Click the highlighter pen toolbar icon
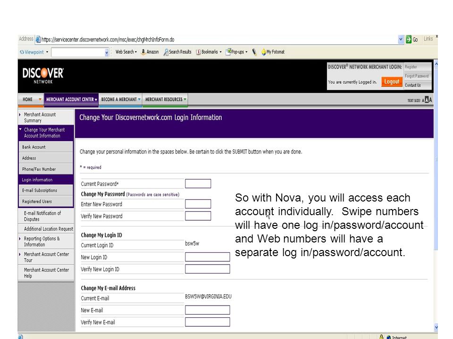 point(254,52)
